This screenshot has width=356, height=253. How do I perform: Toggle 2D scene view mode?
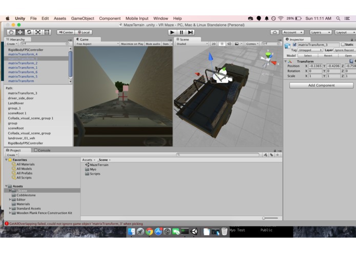pos(214,44)
